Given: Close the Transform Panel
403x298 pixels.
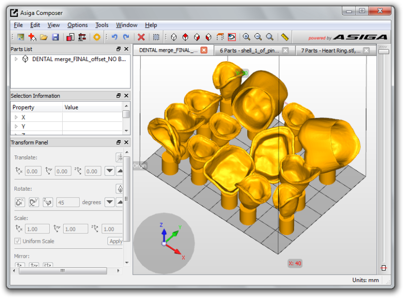Looking at the screenshot, I should [x=126, y=142].
